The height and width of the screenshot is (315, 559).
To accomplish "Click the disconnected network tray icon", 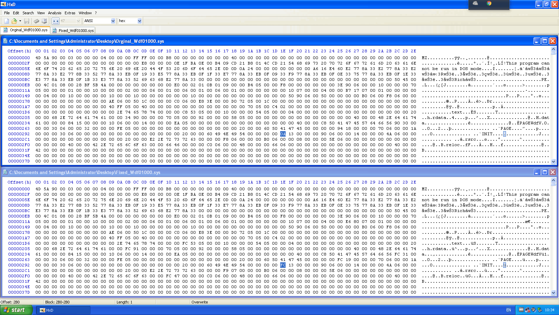I will tap(527, 310).
